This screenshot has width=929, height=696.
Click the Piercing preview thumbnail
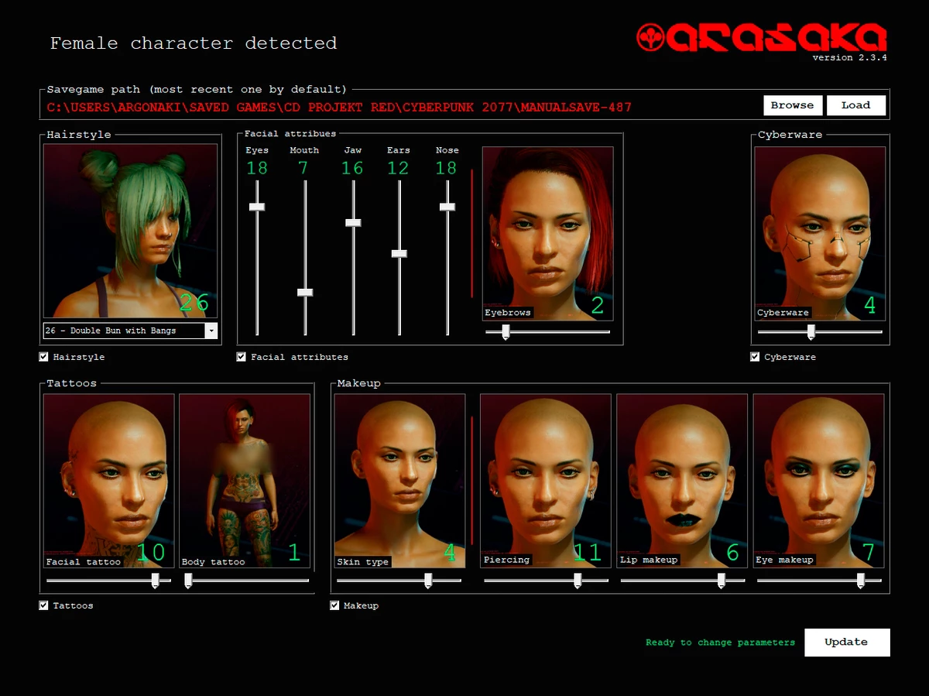(x=546, y=481)
